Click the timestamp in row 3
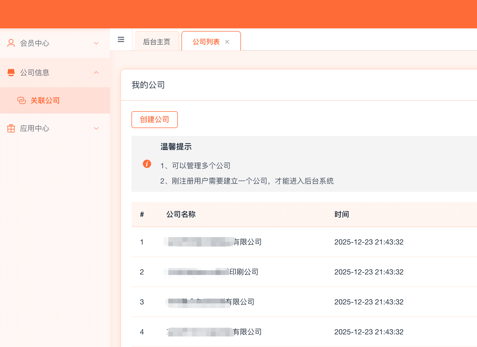The width and height of the screenshot is (477, 347). click(x=369, y=302)
